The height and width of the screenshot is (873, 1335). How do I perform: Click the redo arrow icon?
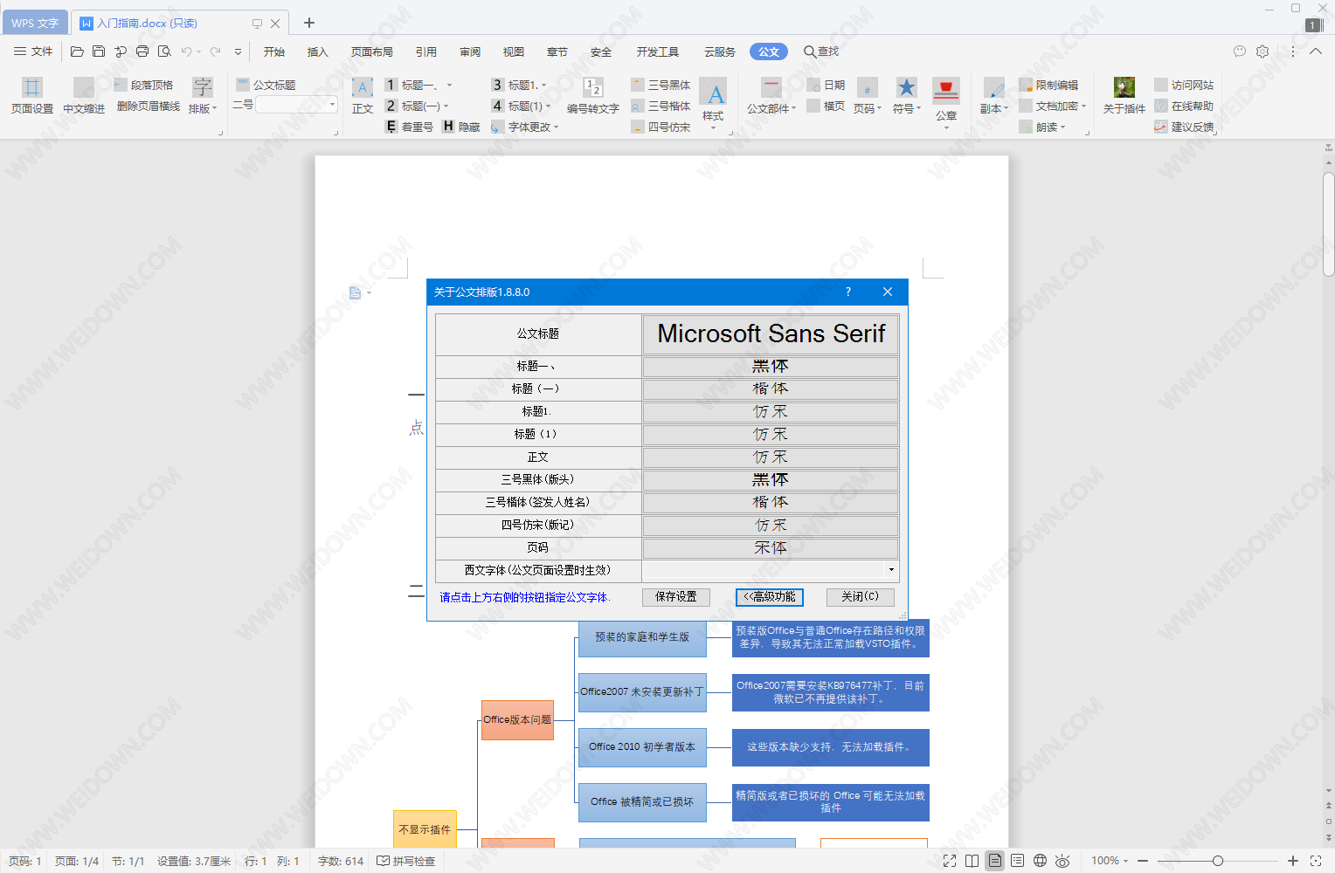(x=215, y=52)
